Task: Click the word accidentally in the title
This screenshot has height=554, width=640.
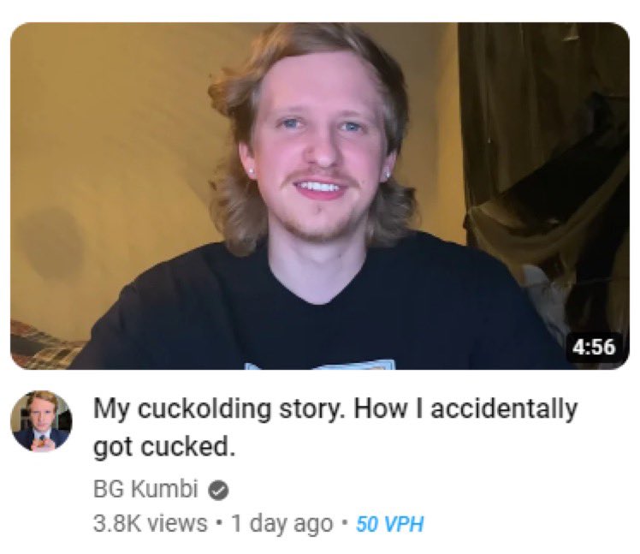Action: pos(505,408)
